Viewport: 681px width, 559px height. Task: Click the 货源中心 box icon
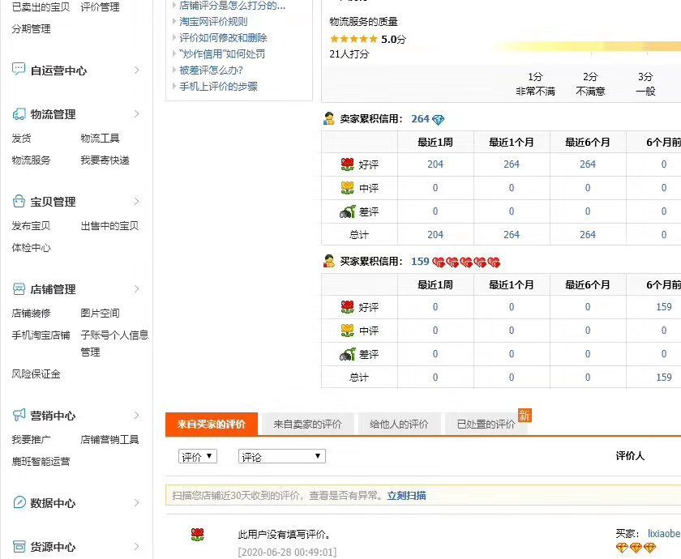tap(19, 546)
